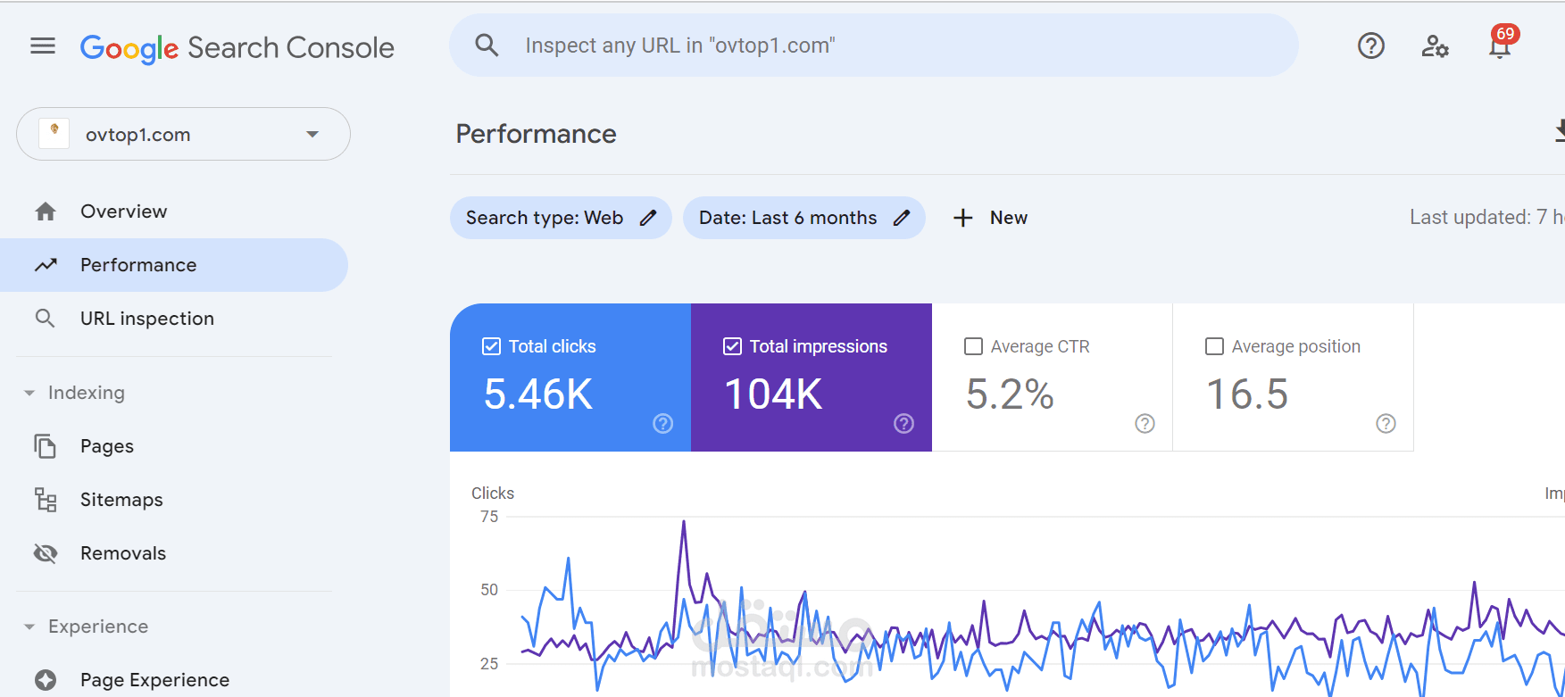Viewport: 1565px width, 697px height.
Task: Click the search magnifier icon in URL bar
Action: click(487, 45)
